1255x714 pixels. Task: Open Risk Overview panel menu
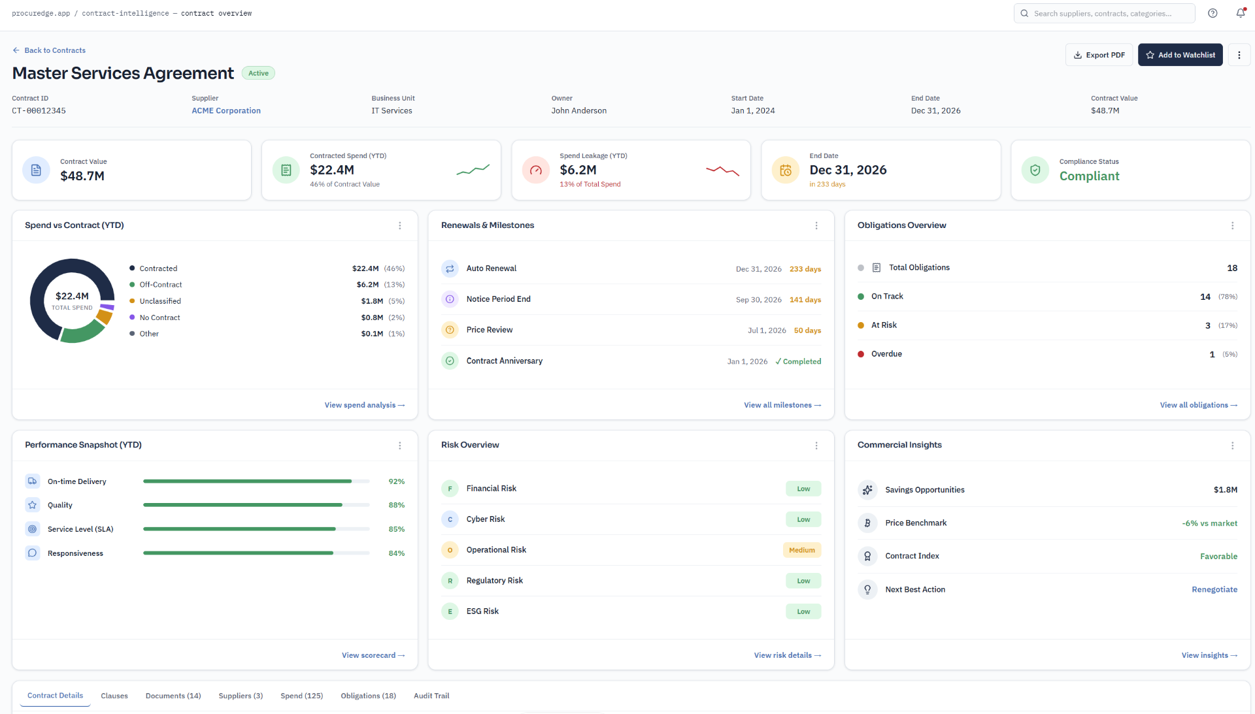816,446
